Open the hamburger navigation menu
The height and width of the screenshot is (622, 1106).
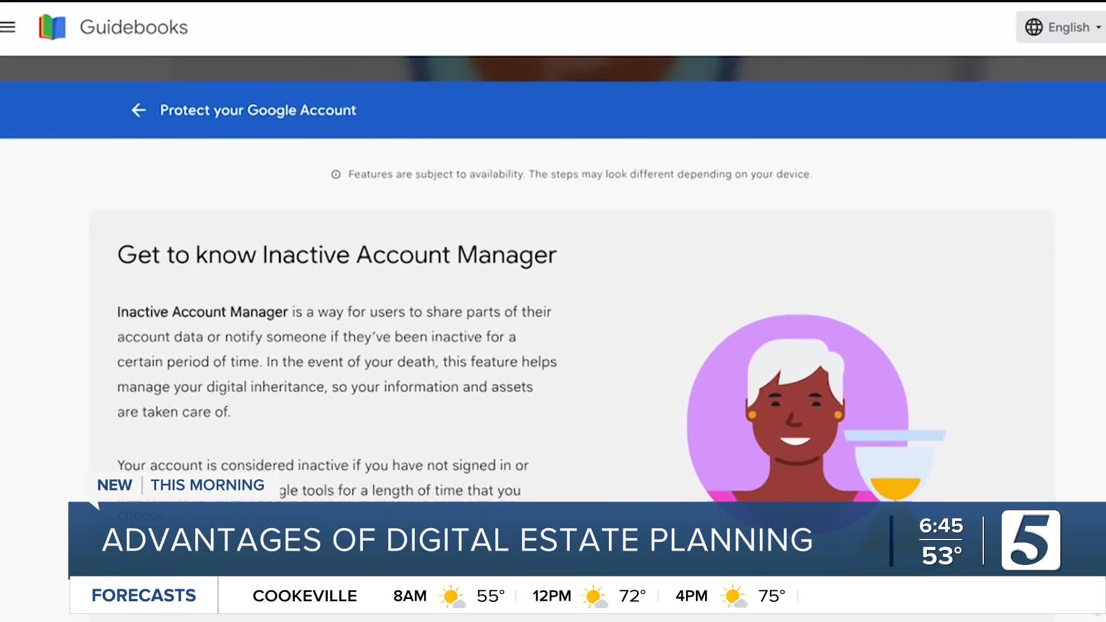pos(8,27)
